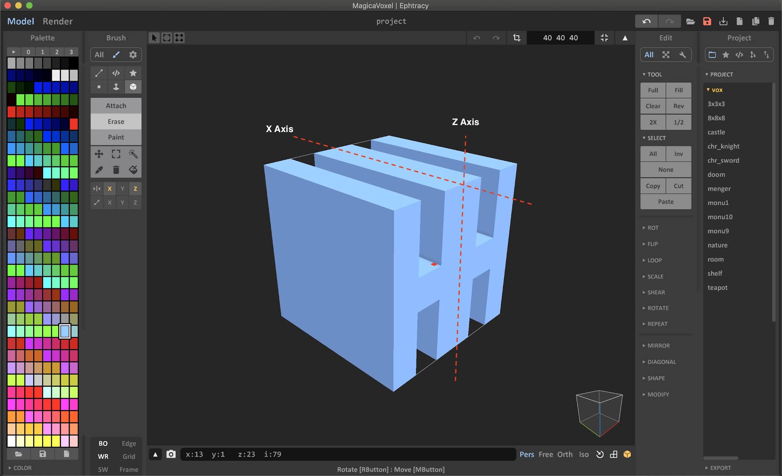This screenshot has width=782, height=476.
Task: Select the Box brush mode
Action: coord(133,87)
